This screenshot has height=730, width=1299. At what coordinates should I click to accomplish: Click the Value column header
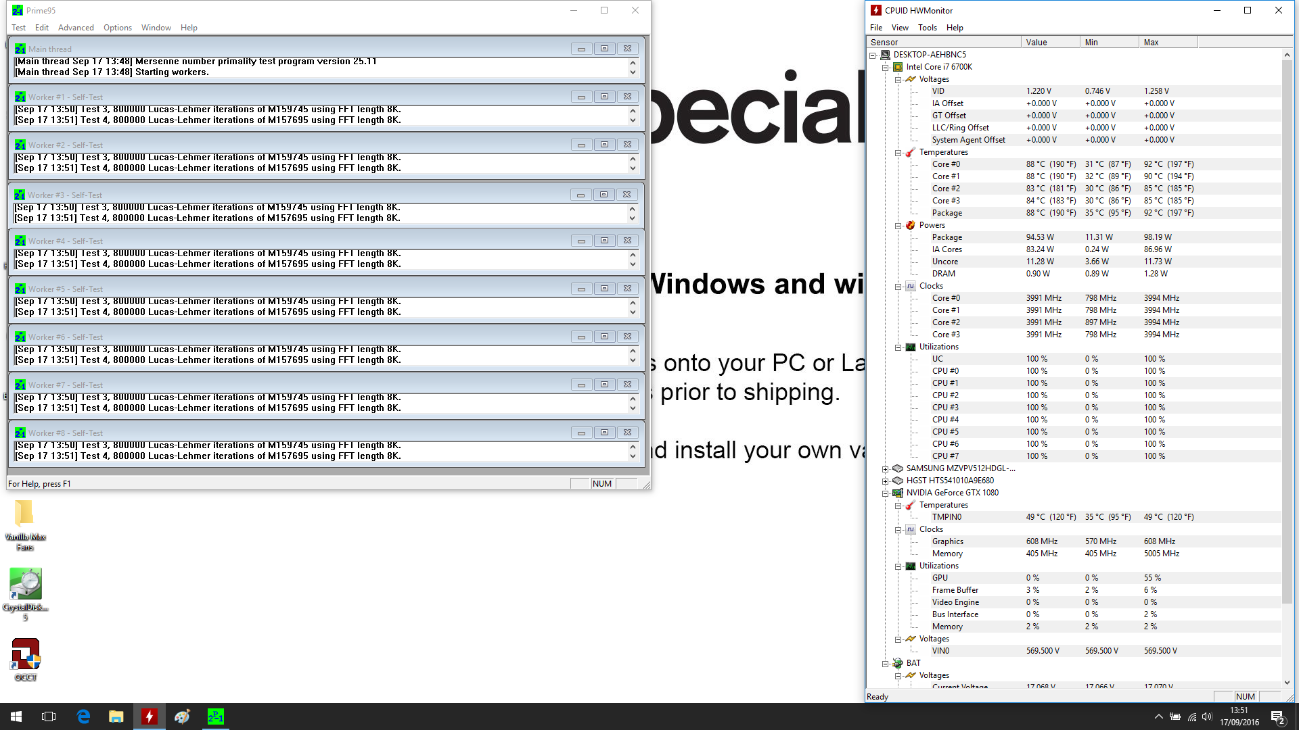pyautogui.click(x=1051, y=42)
